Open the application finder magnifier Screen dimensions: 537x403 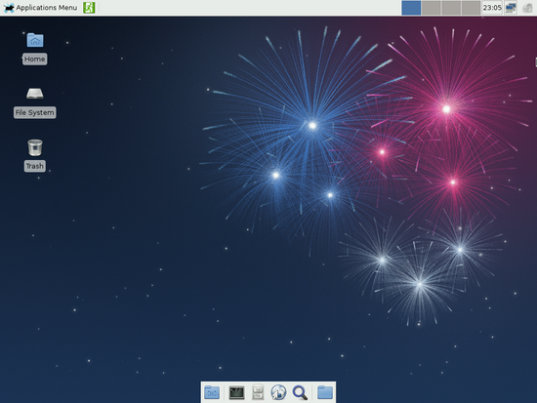[300, 392]
